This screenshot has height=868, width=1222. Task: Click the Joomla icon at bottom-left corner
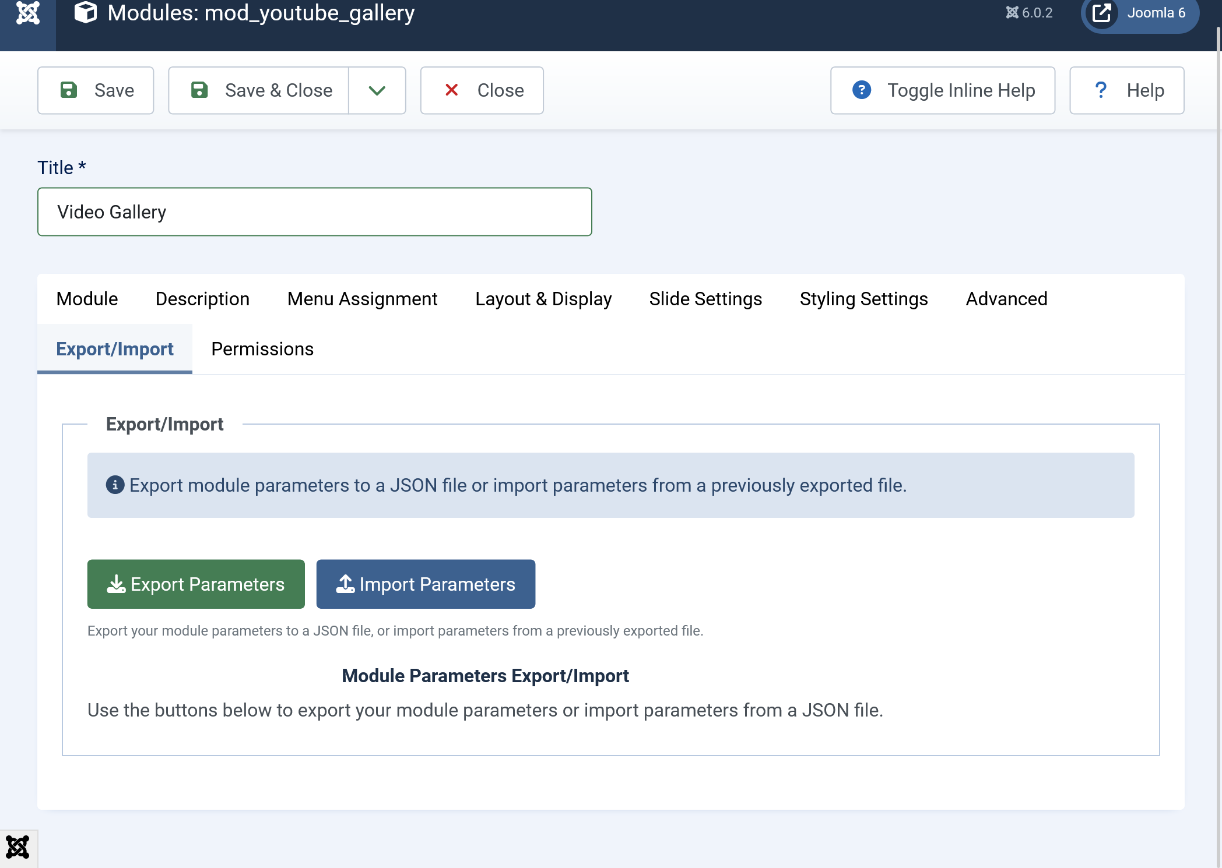tap(17, 848)
